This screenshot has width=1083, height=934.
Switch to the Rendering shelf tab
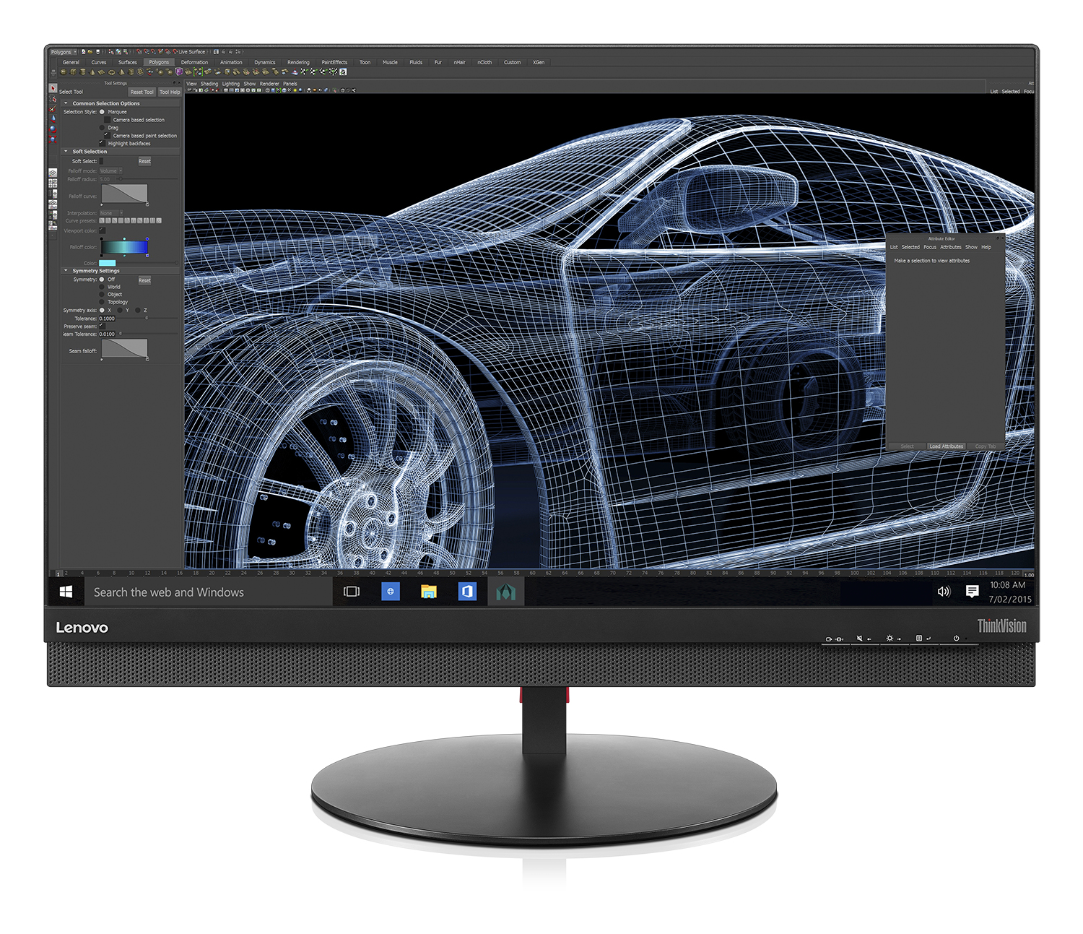[298, 62]
